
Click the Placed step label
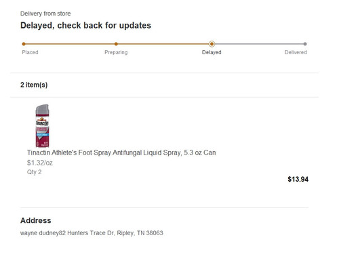[30, 52]
